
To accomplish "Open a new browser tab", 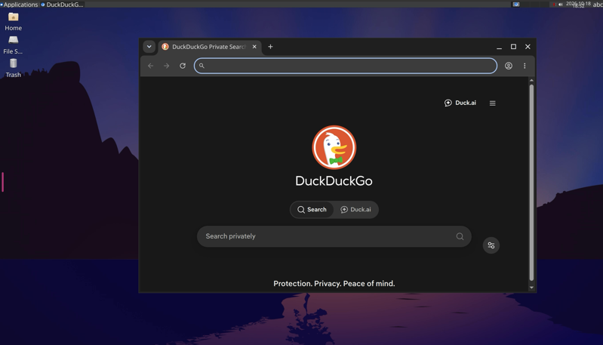I will coord(270,47).
